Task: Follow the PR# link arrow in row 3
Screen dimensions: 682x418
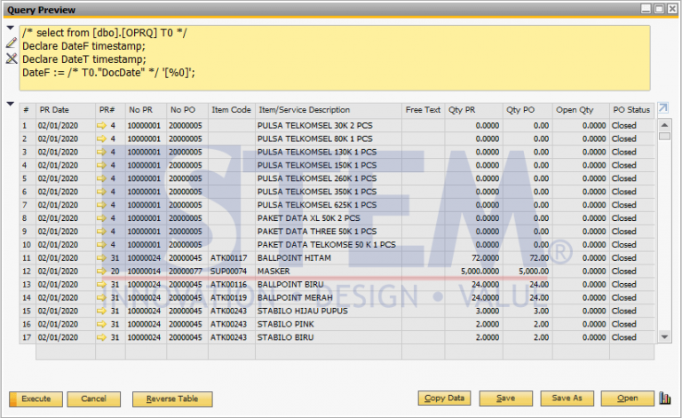Action: pos(102,152)
